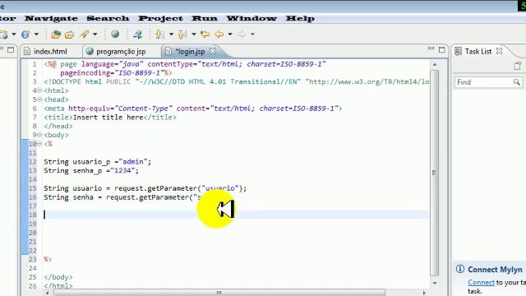Collapse the scriptlet fold on line 10

pyautogui.click(x=39, y=144)
